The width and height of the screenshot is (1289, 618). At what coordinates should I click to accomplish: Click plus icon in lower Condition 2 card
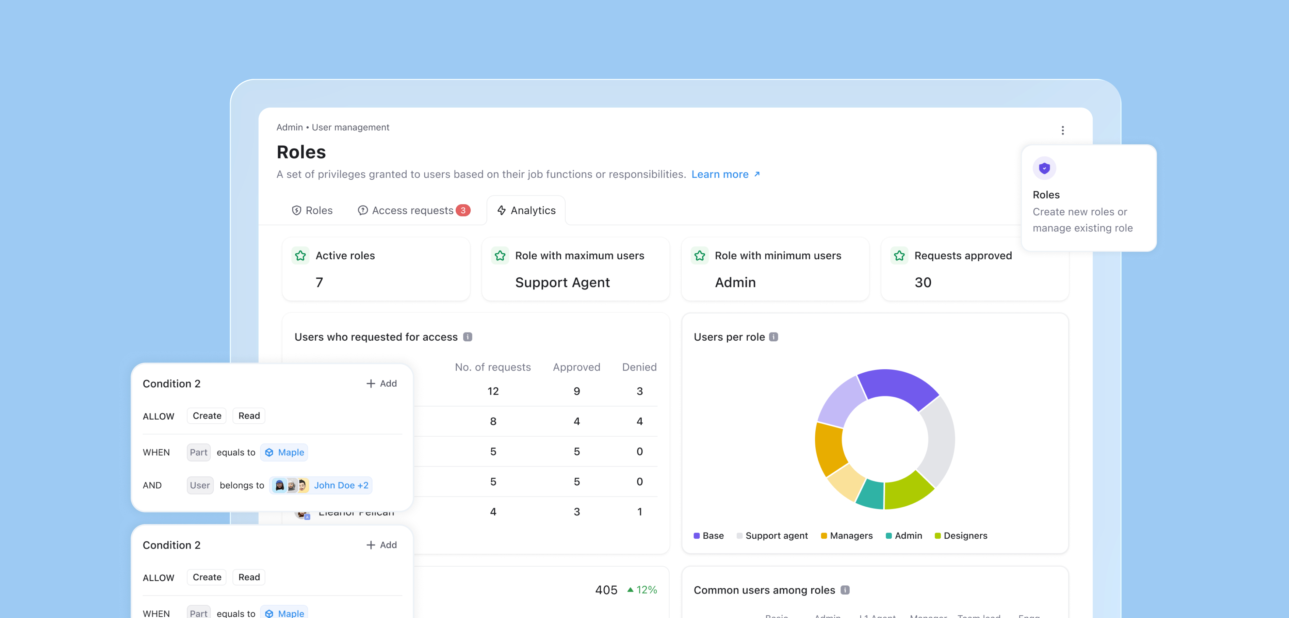(371, 545)
